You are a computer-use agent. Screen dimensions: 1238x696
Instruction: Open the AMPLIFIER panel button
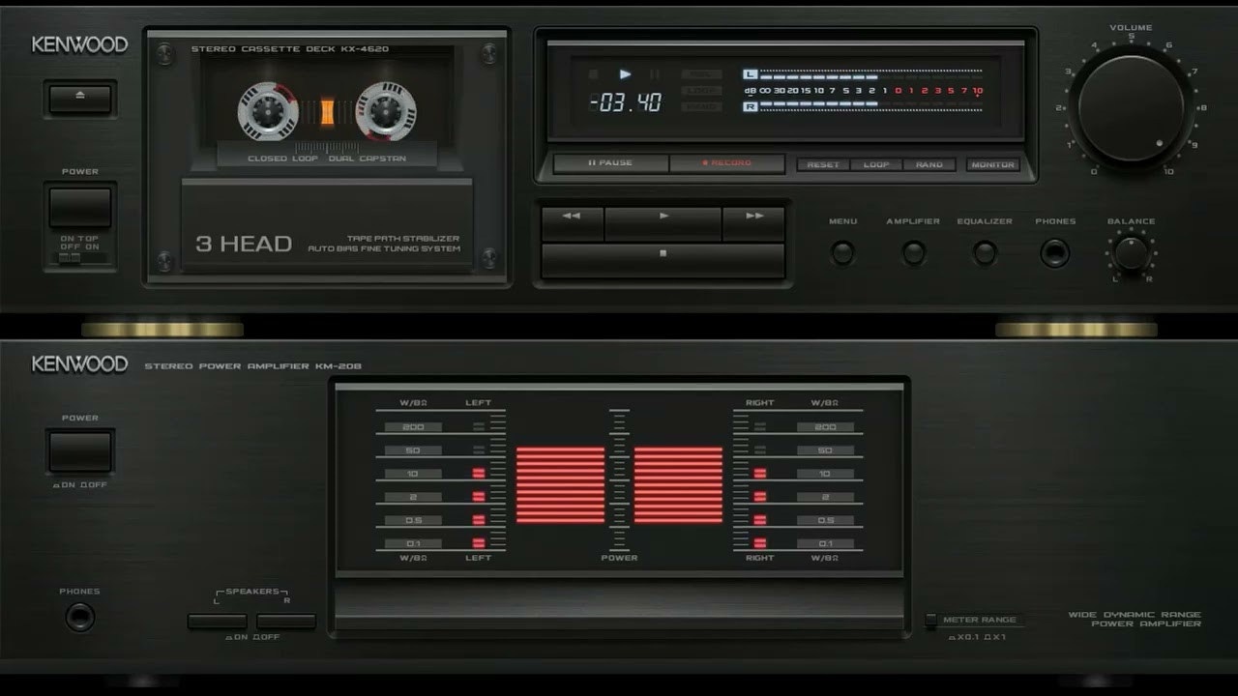[913, 253]
